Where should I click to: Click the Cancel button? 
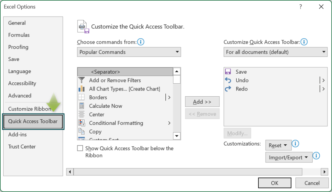click(312, 183)
